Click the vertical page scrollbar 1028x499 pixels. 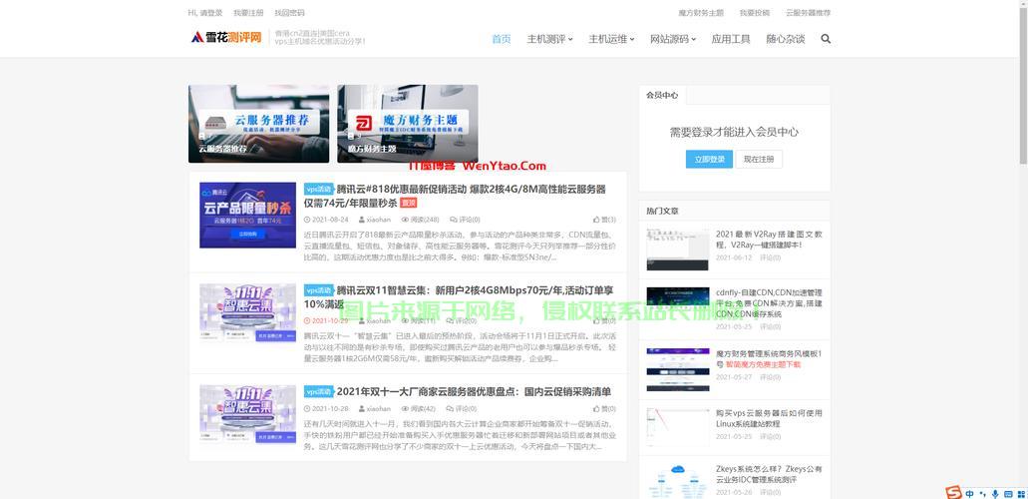(x=1021, y=200)
